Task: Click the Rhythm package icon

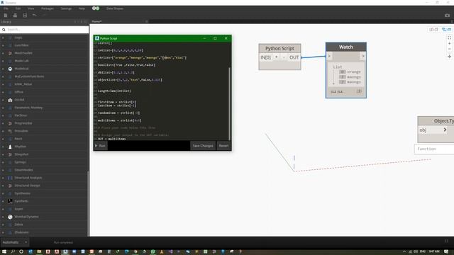Action: click(x=10, y=147)
